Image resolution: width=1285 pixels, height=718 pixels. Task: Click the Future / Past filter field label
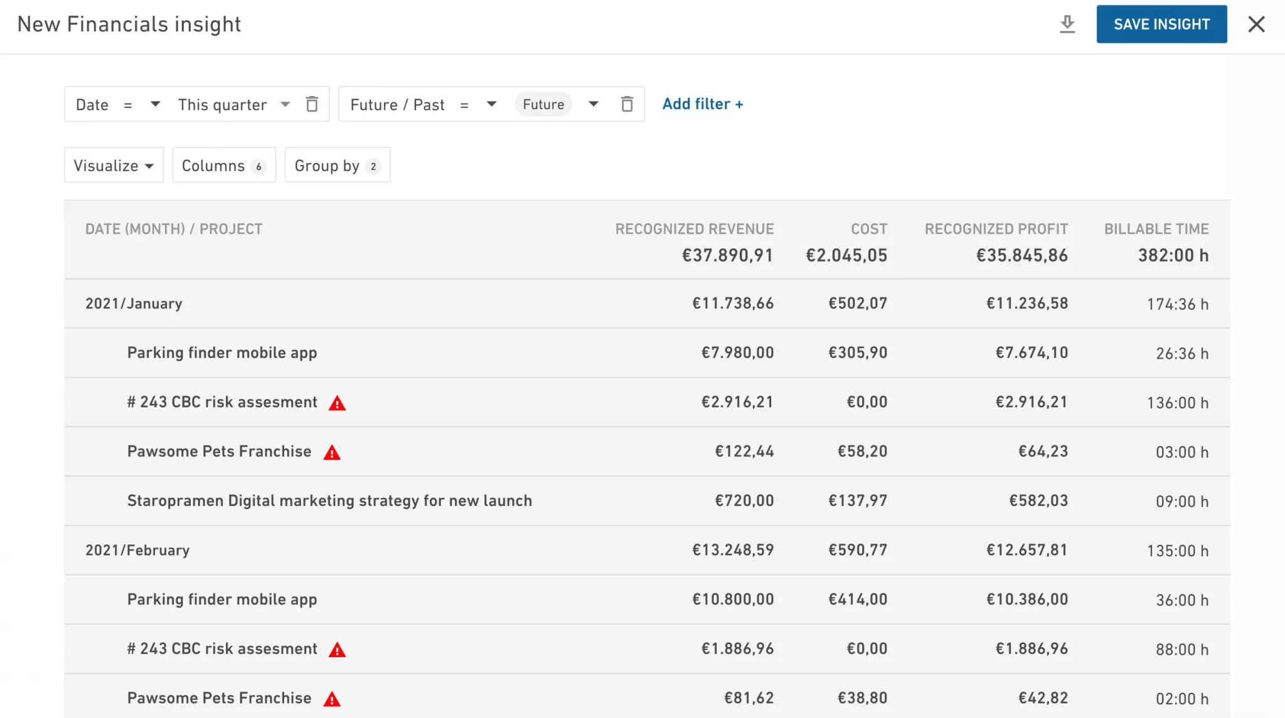397,105
